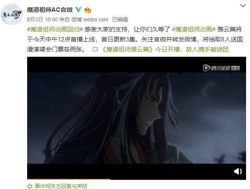Open hashtag #魔道祖师动画回归#
This screenshot has height=189, width=250.
click(55, 29)
